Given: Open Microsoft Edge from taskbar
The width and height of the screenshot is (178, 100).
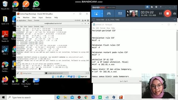Looking at the screenshot, I should tap(58, 97).
